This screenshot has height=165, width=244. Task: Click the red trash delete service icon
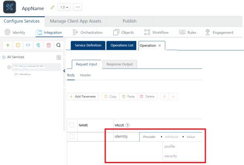point(48,45)
